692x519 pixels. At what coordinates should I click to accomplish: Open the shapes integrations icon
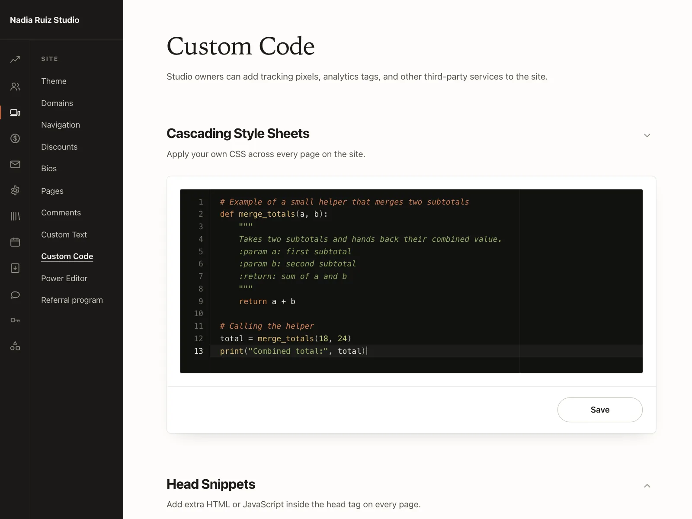pos(15,346)
